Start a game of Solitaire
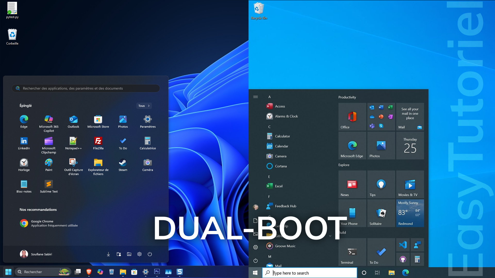Image resolution: width=495 pixels, height=278 pixels. 381,213
